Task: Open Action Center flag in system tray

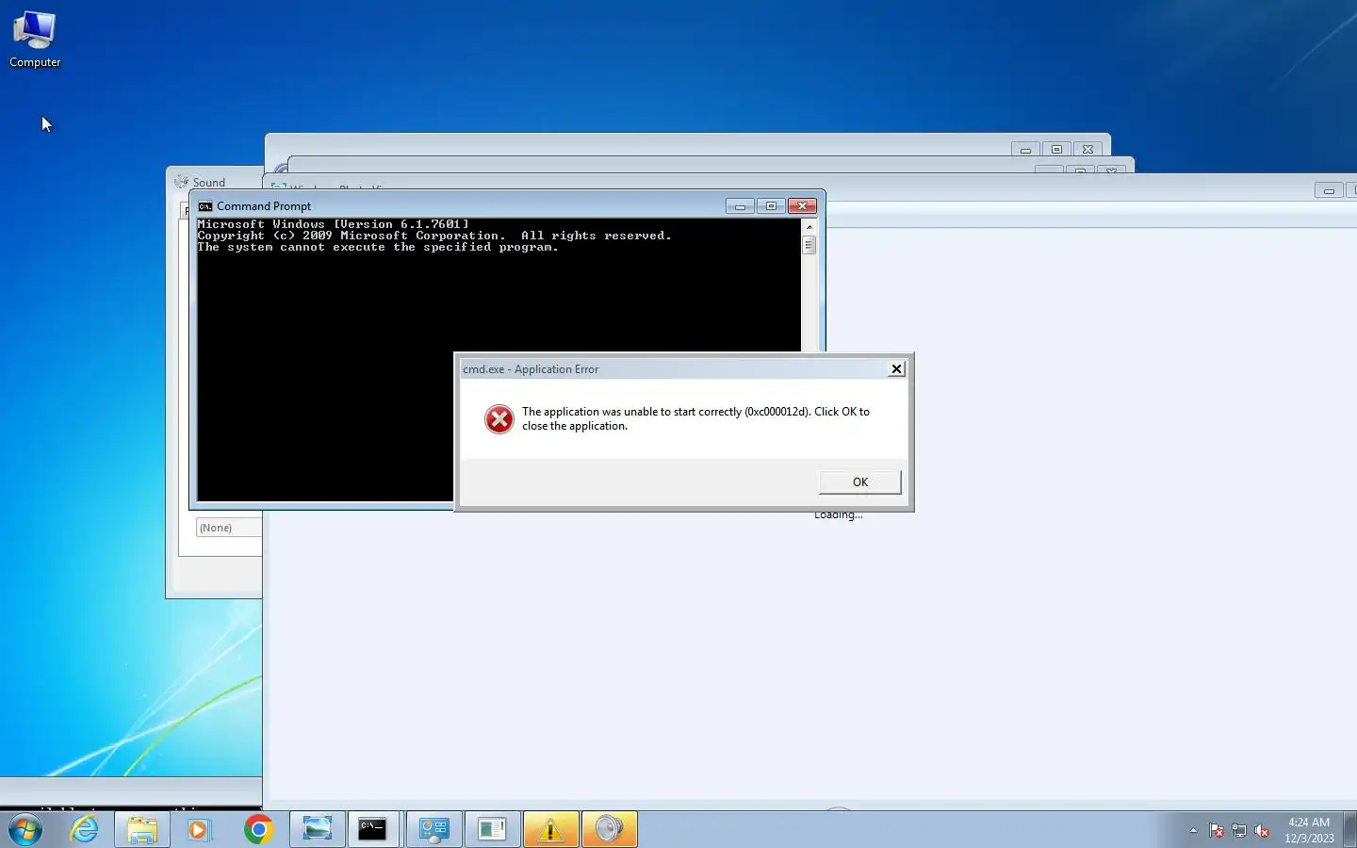Action: (1217, 830)
